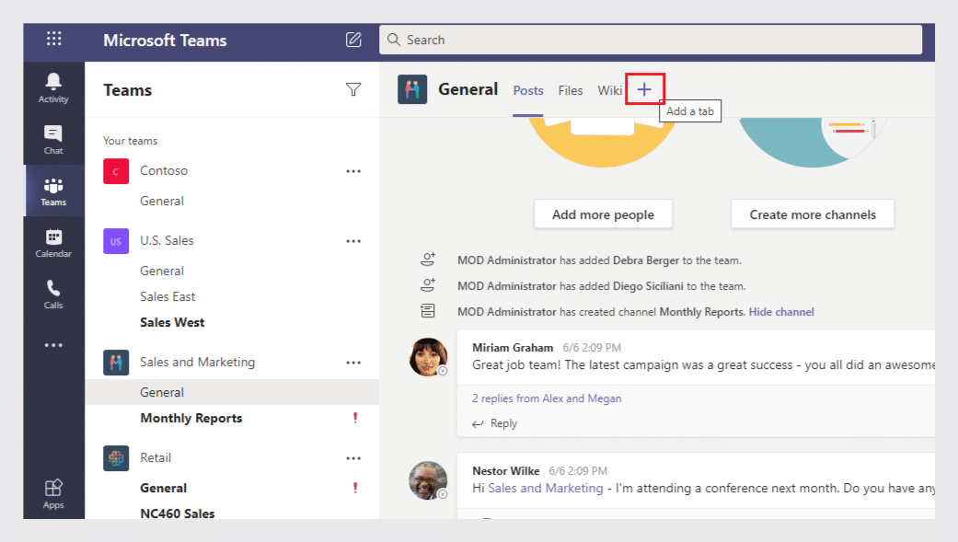Reply to Miriam Graham's post
This screenshot has height=542, width=958.
(x=495, y=423)
